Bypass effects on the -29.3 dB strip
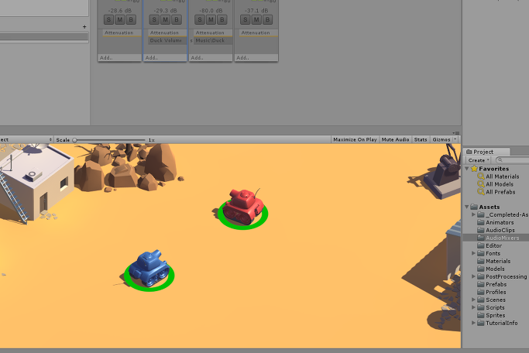The height and width of the screenshot is (353, 529). (177, 20)
